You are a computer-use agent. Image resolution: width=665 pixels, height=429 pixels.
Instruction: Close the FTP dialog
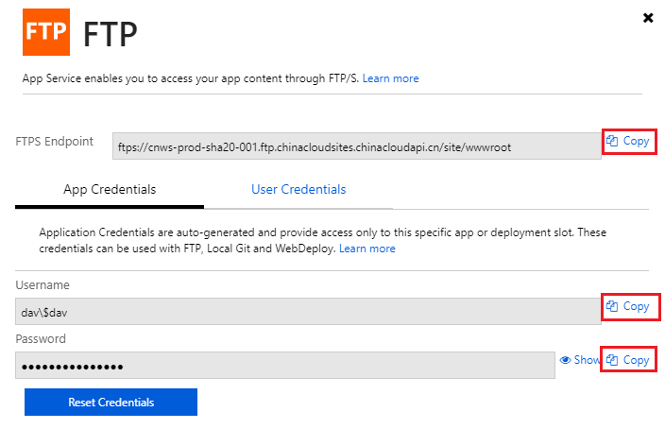point(648,18)
